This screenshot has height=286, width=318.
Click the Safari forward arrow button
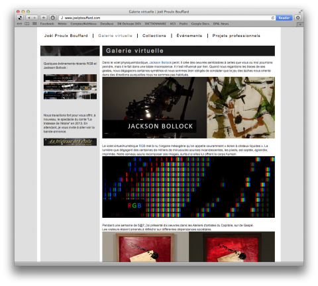35,18
